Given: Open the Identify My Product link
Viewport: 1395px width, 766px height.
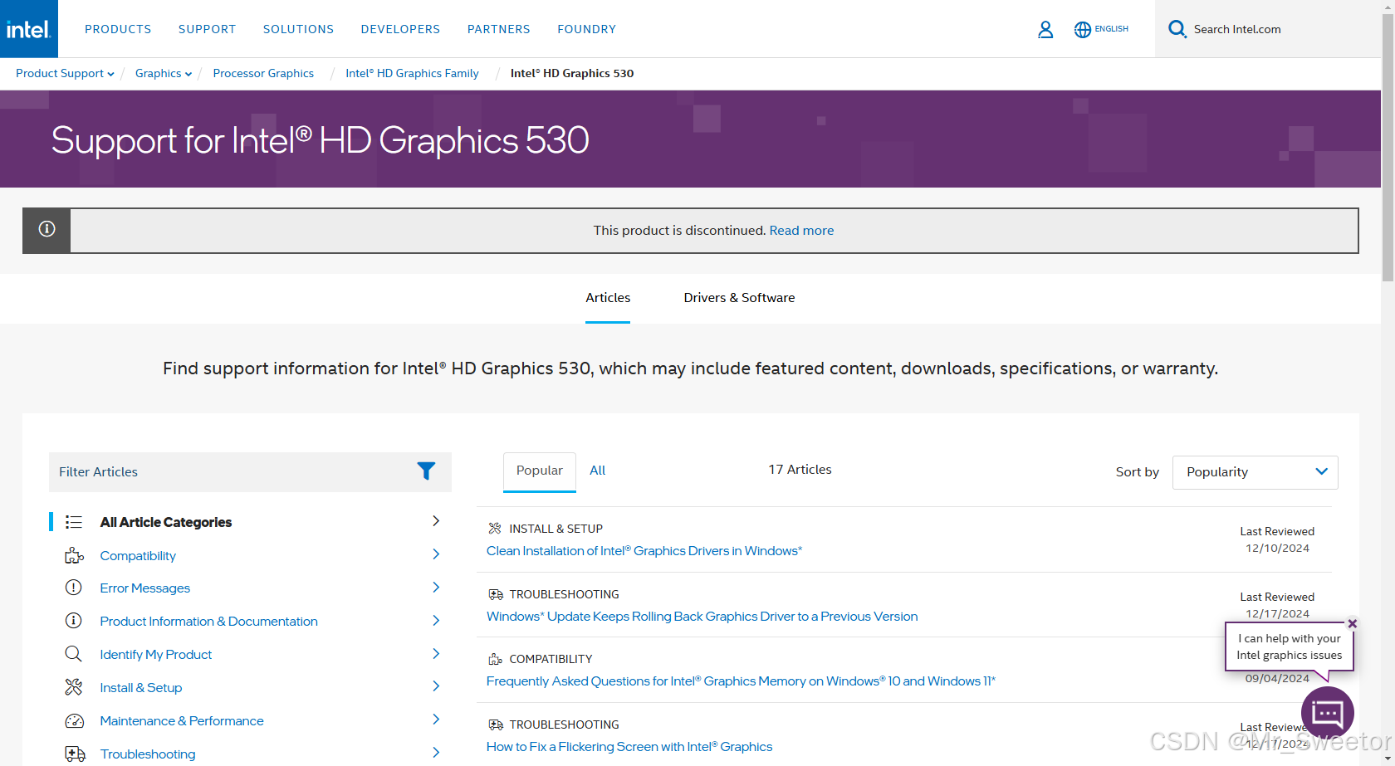Looking at the screenshot, I should click(156, 655).
